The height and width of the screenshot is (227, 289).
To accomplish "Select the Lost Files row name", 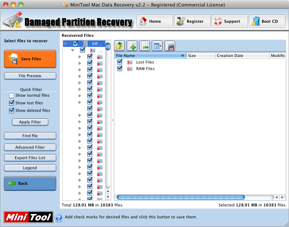I will click(145, 62).
